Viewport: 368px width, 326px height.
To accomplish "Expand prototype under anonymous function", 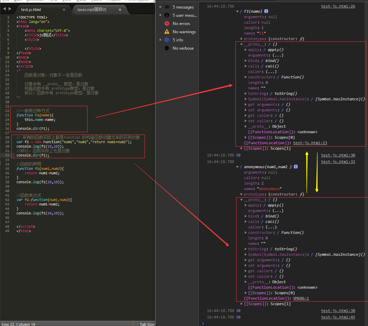I will click(x=242, y=194).
